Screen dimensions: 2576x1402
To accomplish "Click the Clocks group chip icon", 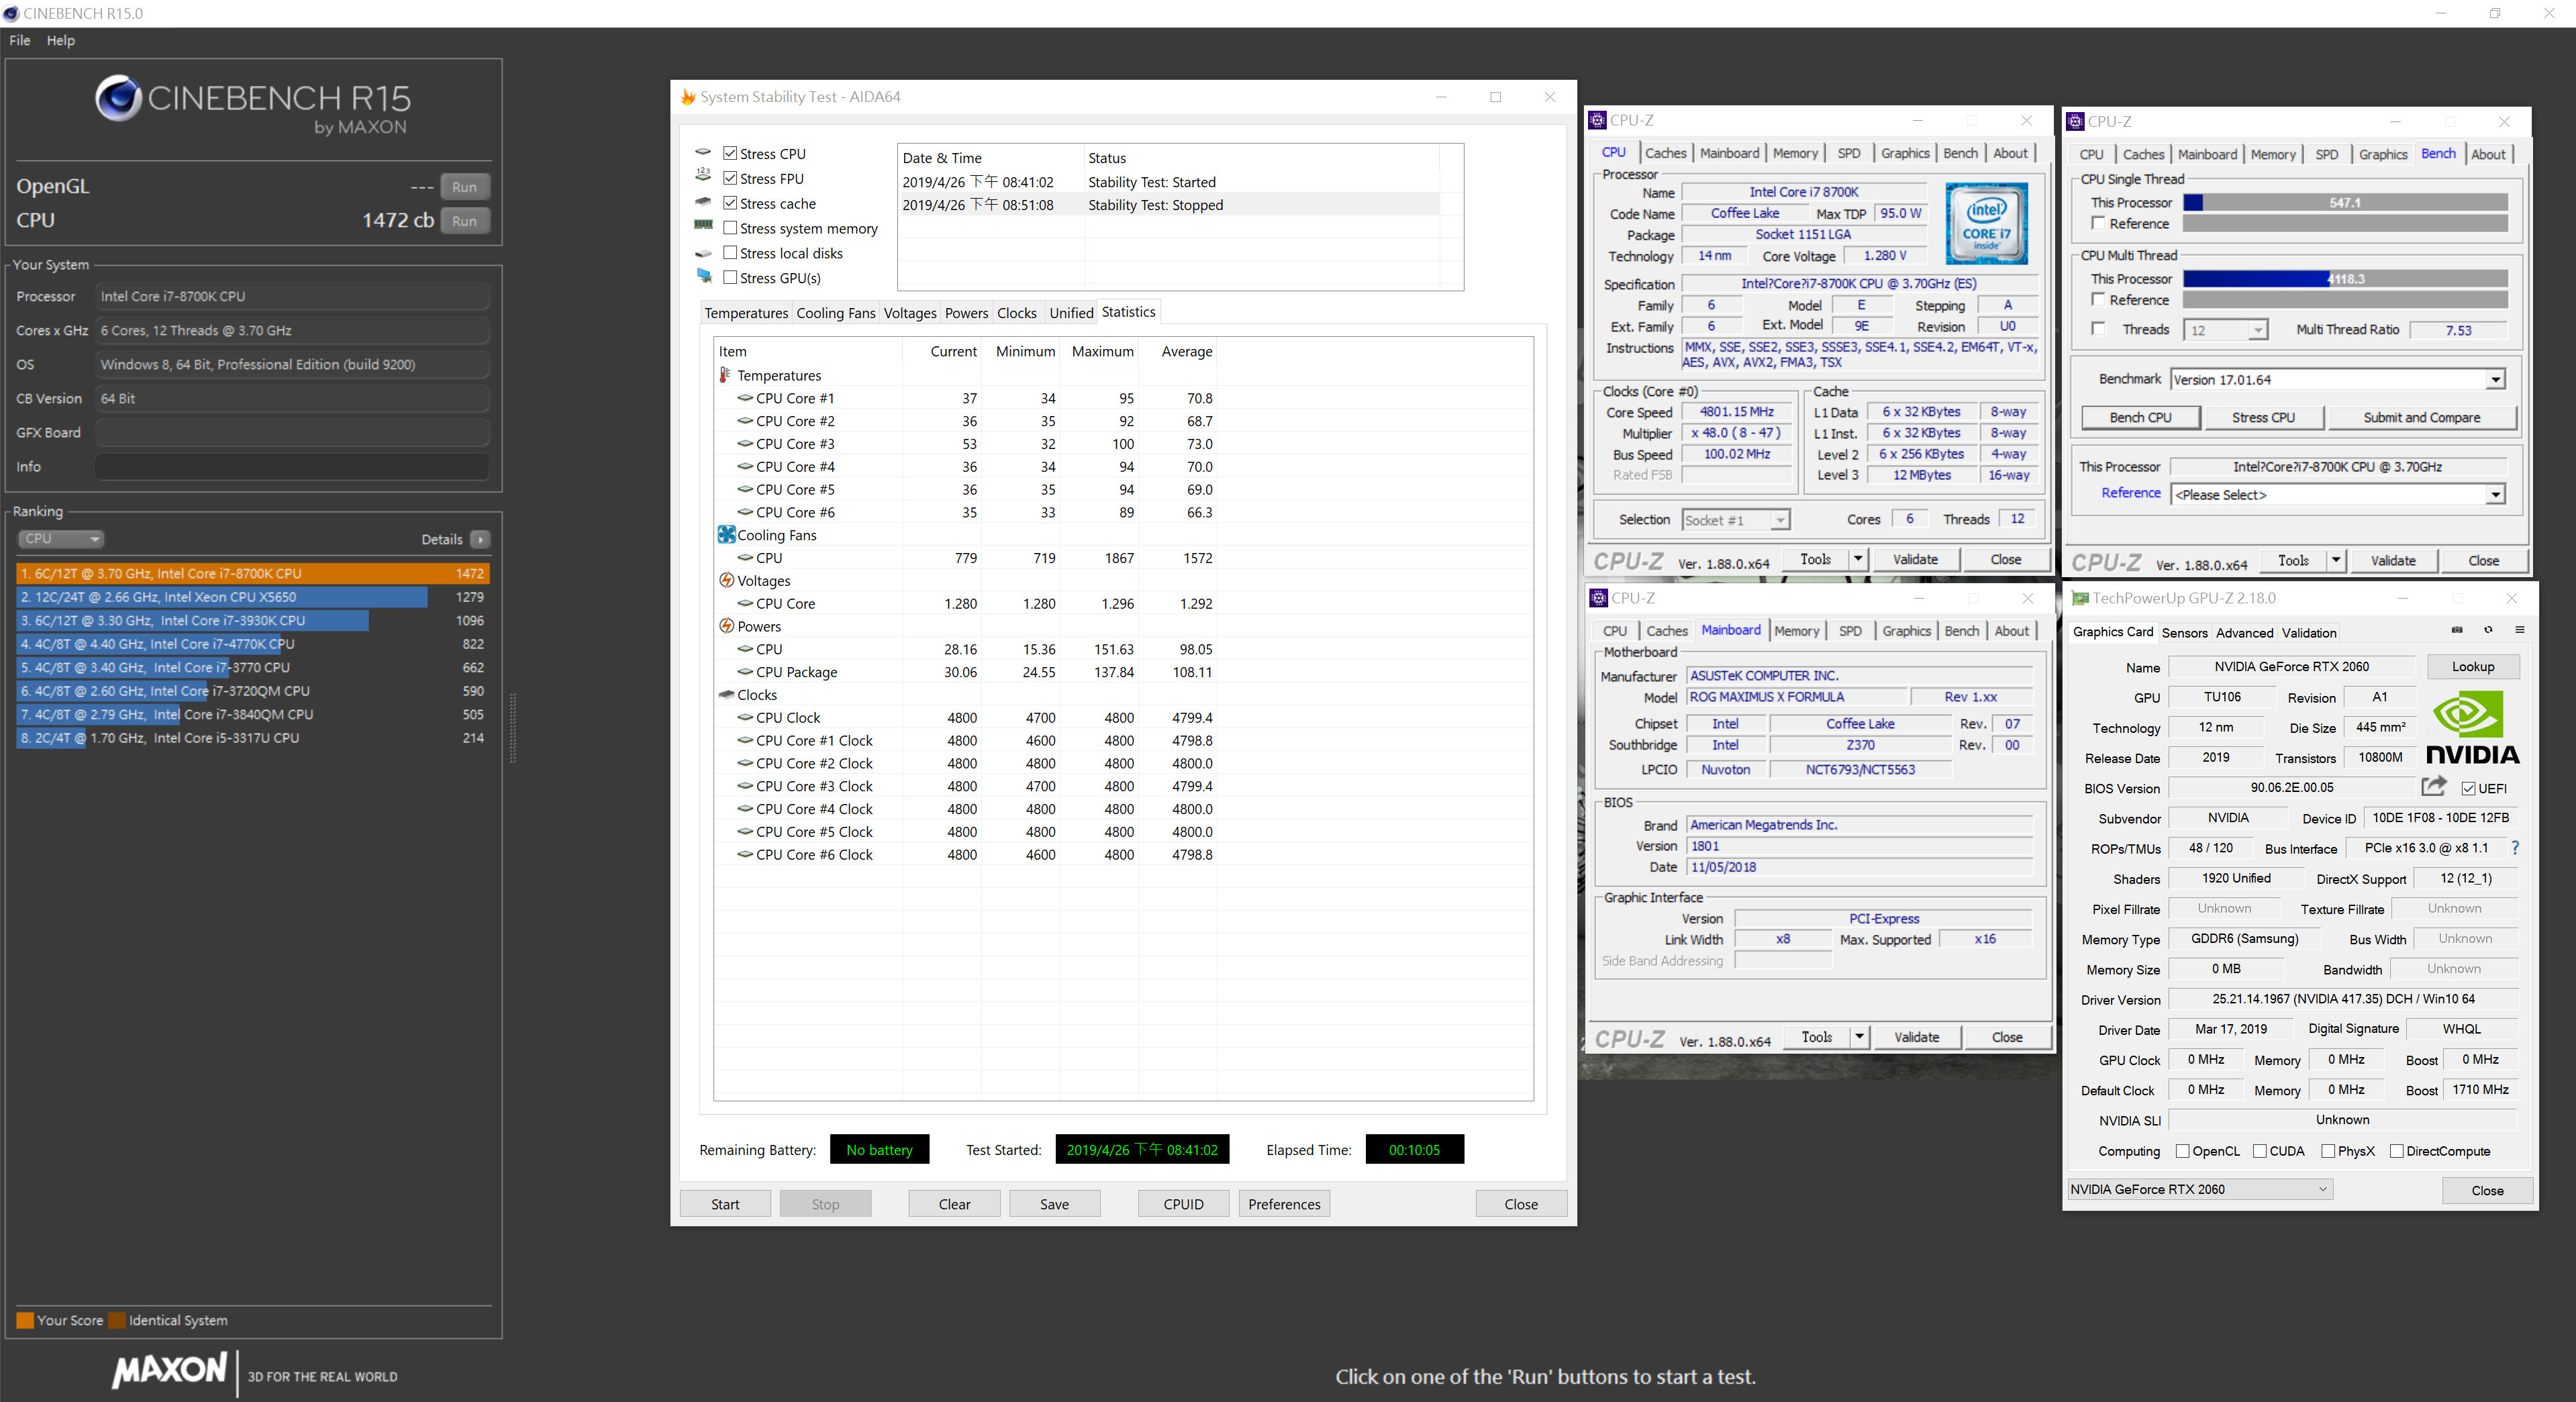I will pyautogui.click(x=726, y=694).
